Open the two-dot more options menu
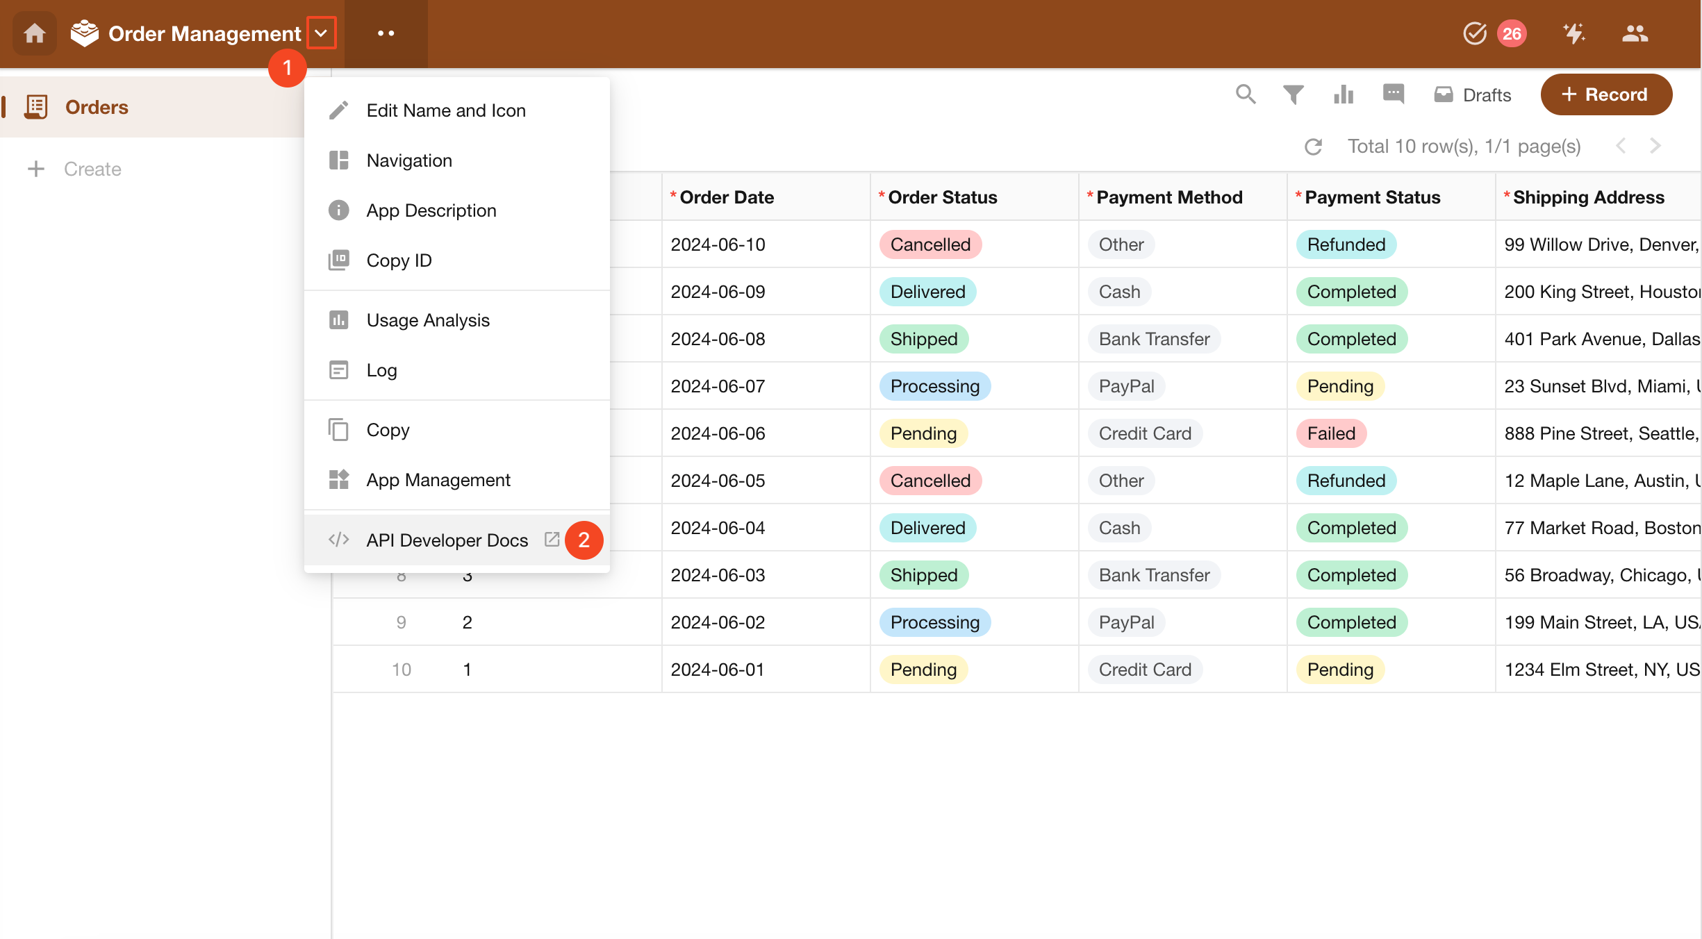Screen dimensions: 1702x939 coord(386,33)
